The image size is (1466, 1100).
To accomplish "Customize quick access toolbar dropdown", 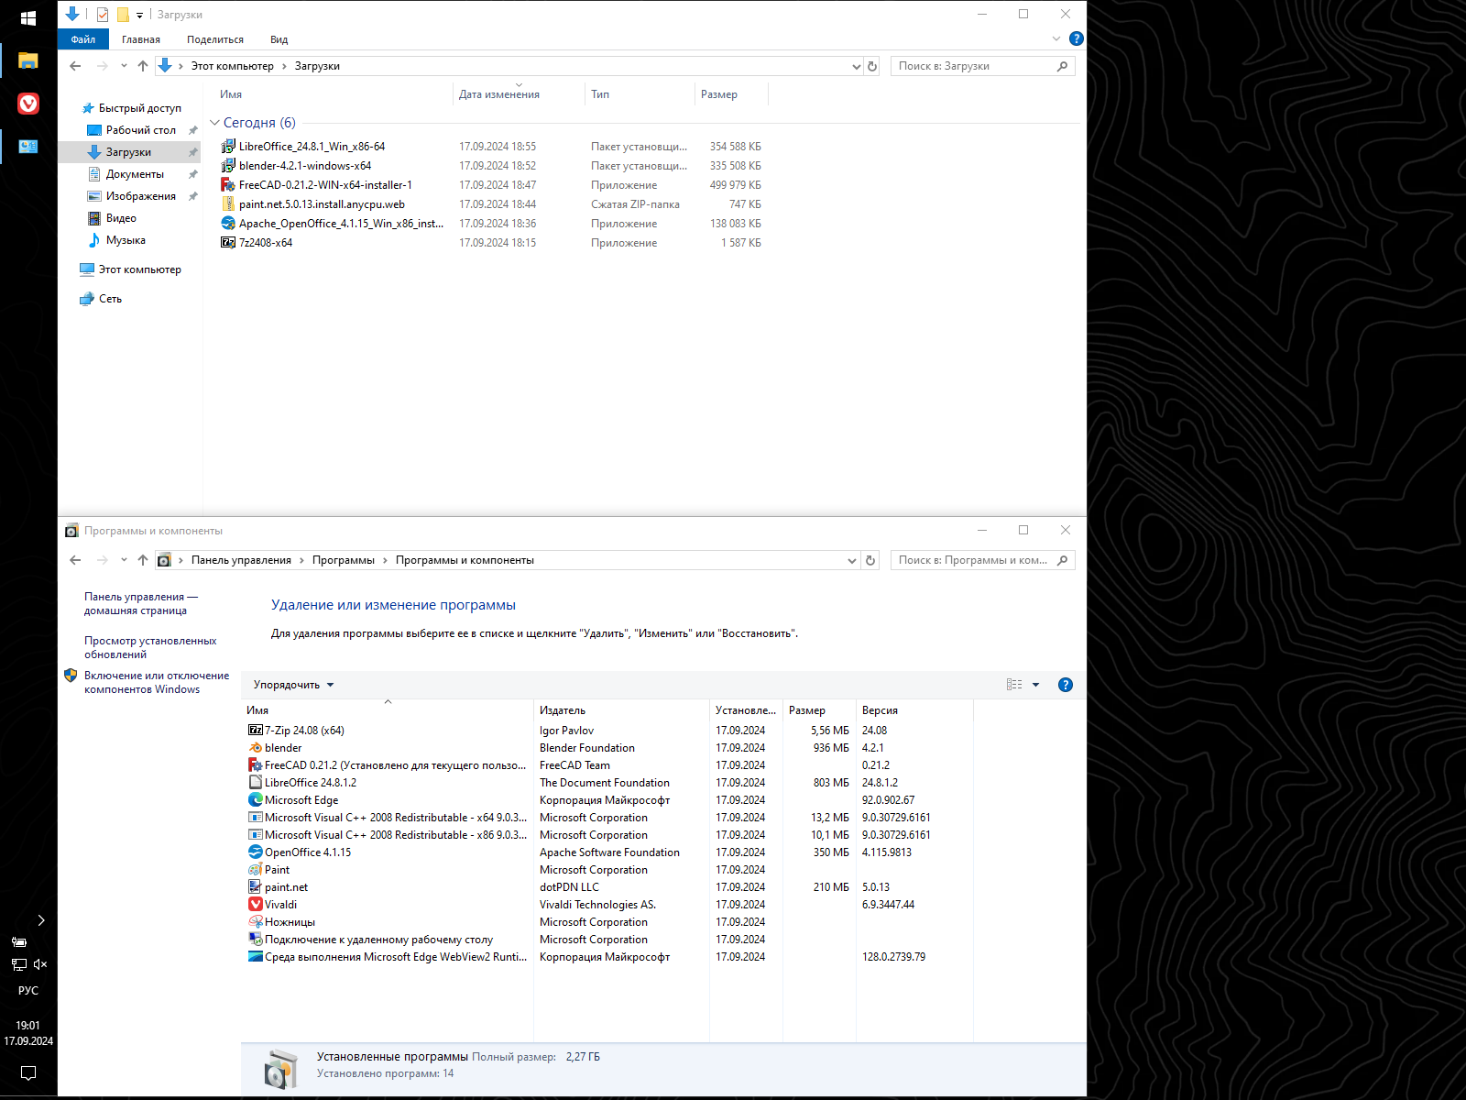I will pyautogui.click(x=139, y=15).
